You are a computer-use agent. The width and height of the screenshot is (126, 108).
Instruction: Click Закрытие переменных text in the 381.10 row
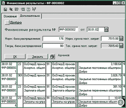click(100, 91)
